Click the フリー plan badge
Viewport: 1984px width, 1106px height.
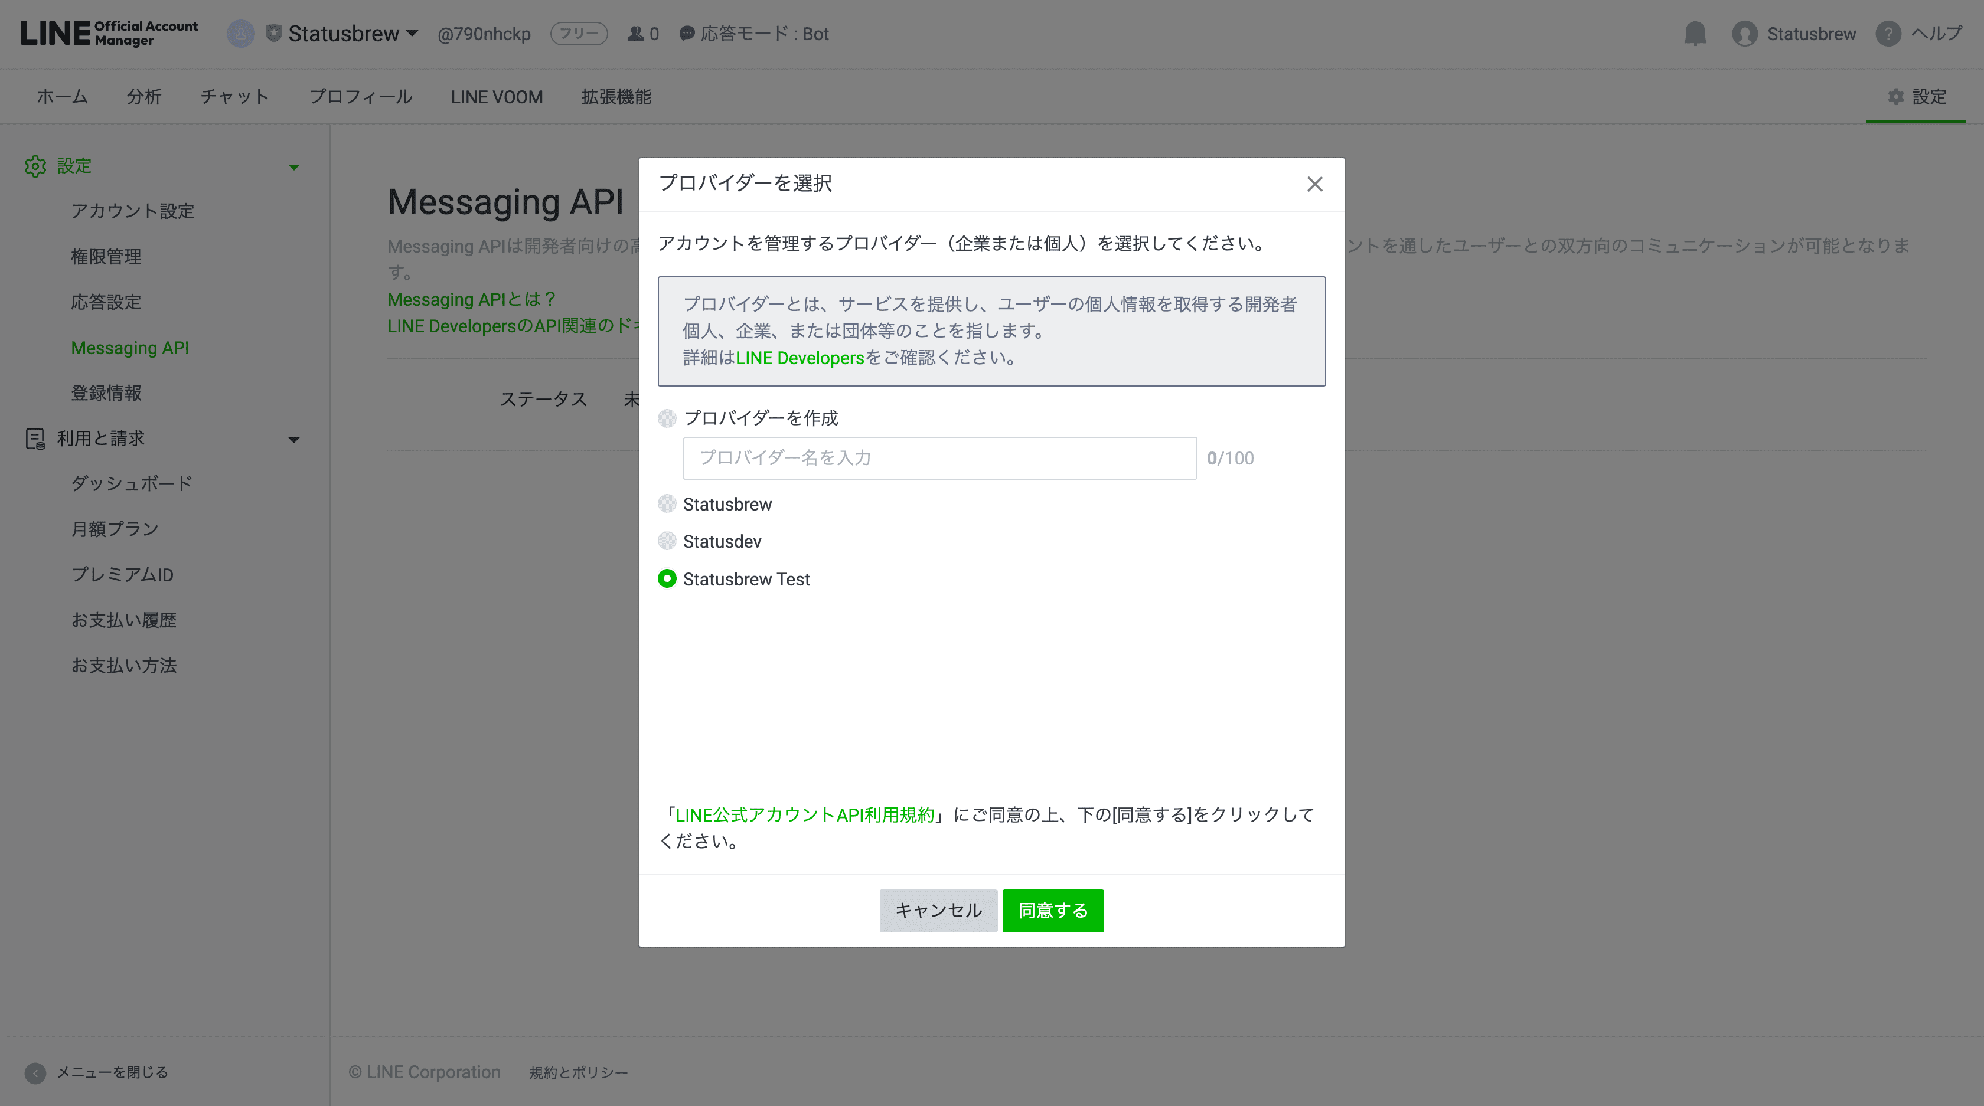point(579,34)
